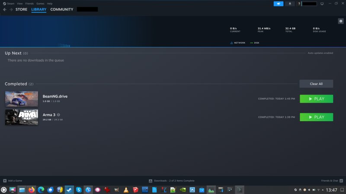
Task: Open the network tray icon
Action: tap(318, 190)
